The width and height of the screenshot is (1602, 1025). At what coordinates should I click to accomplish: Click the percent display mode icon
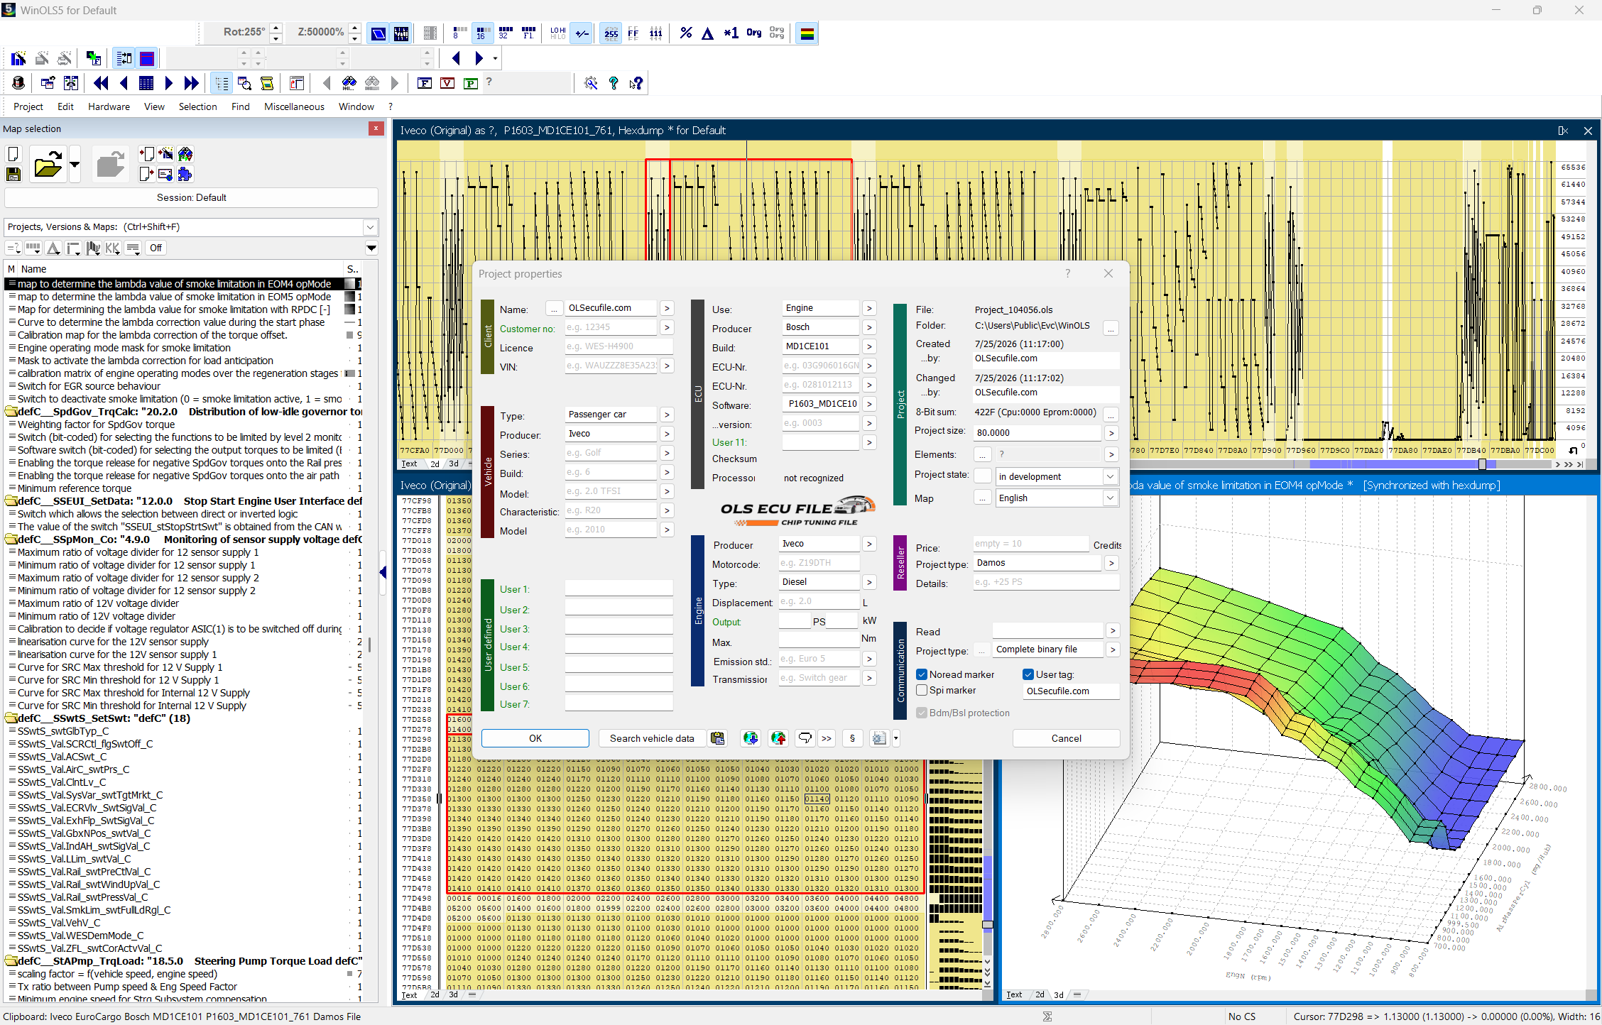[x=685, y=33]
